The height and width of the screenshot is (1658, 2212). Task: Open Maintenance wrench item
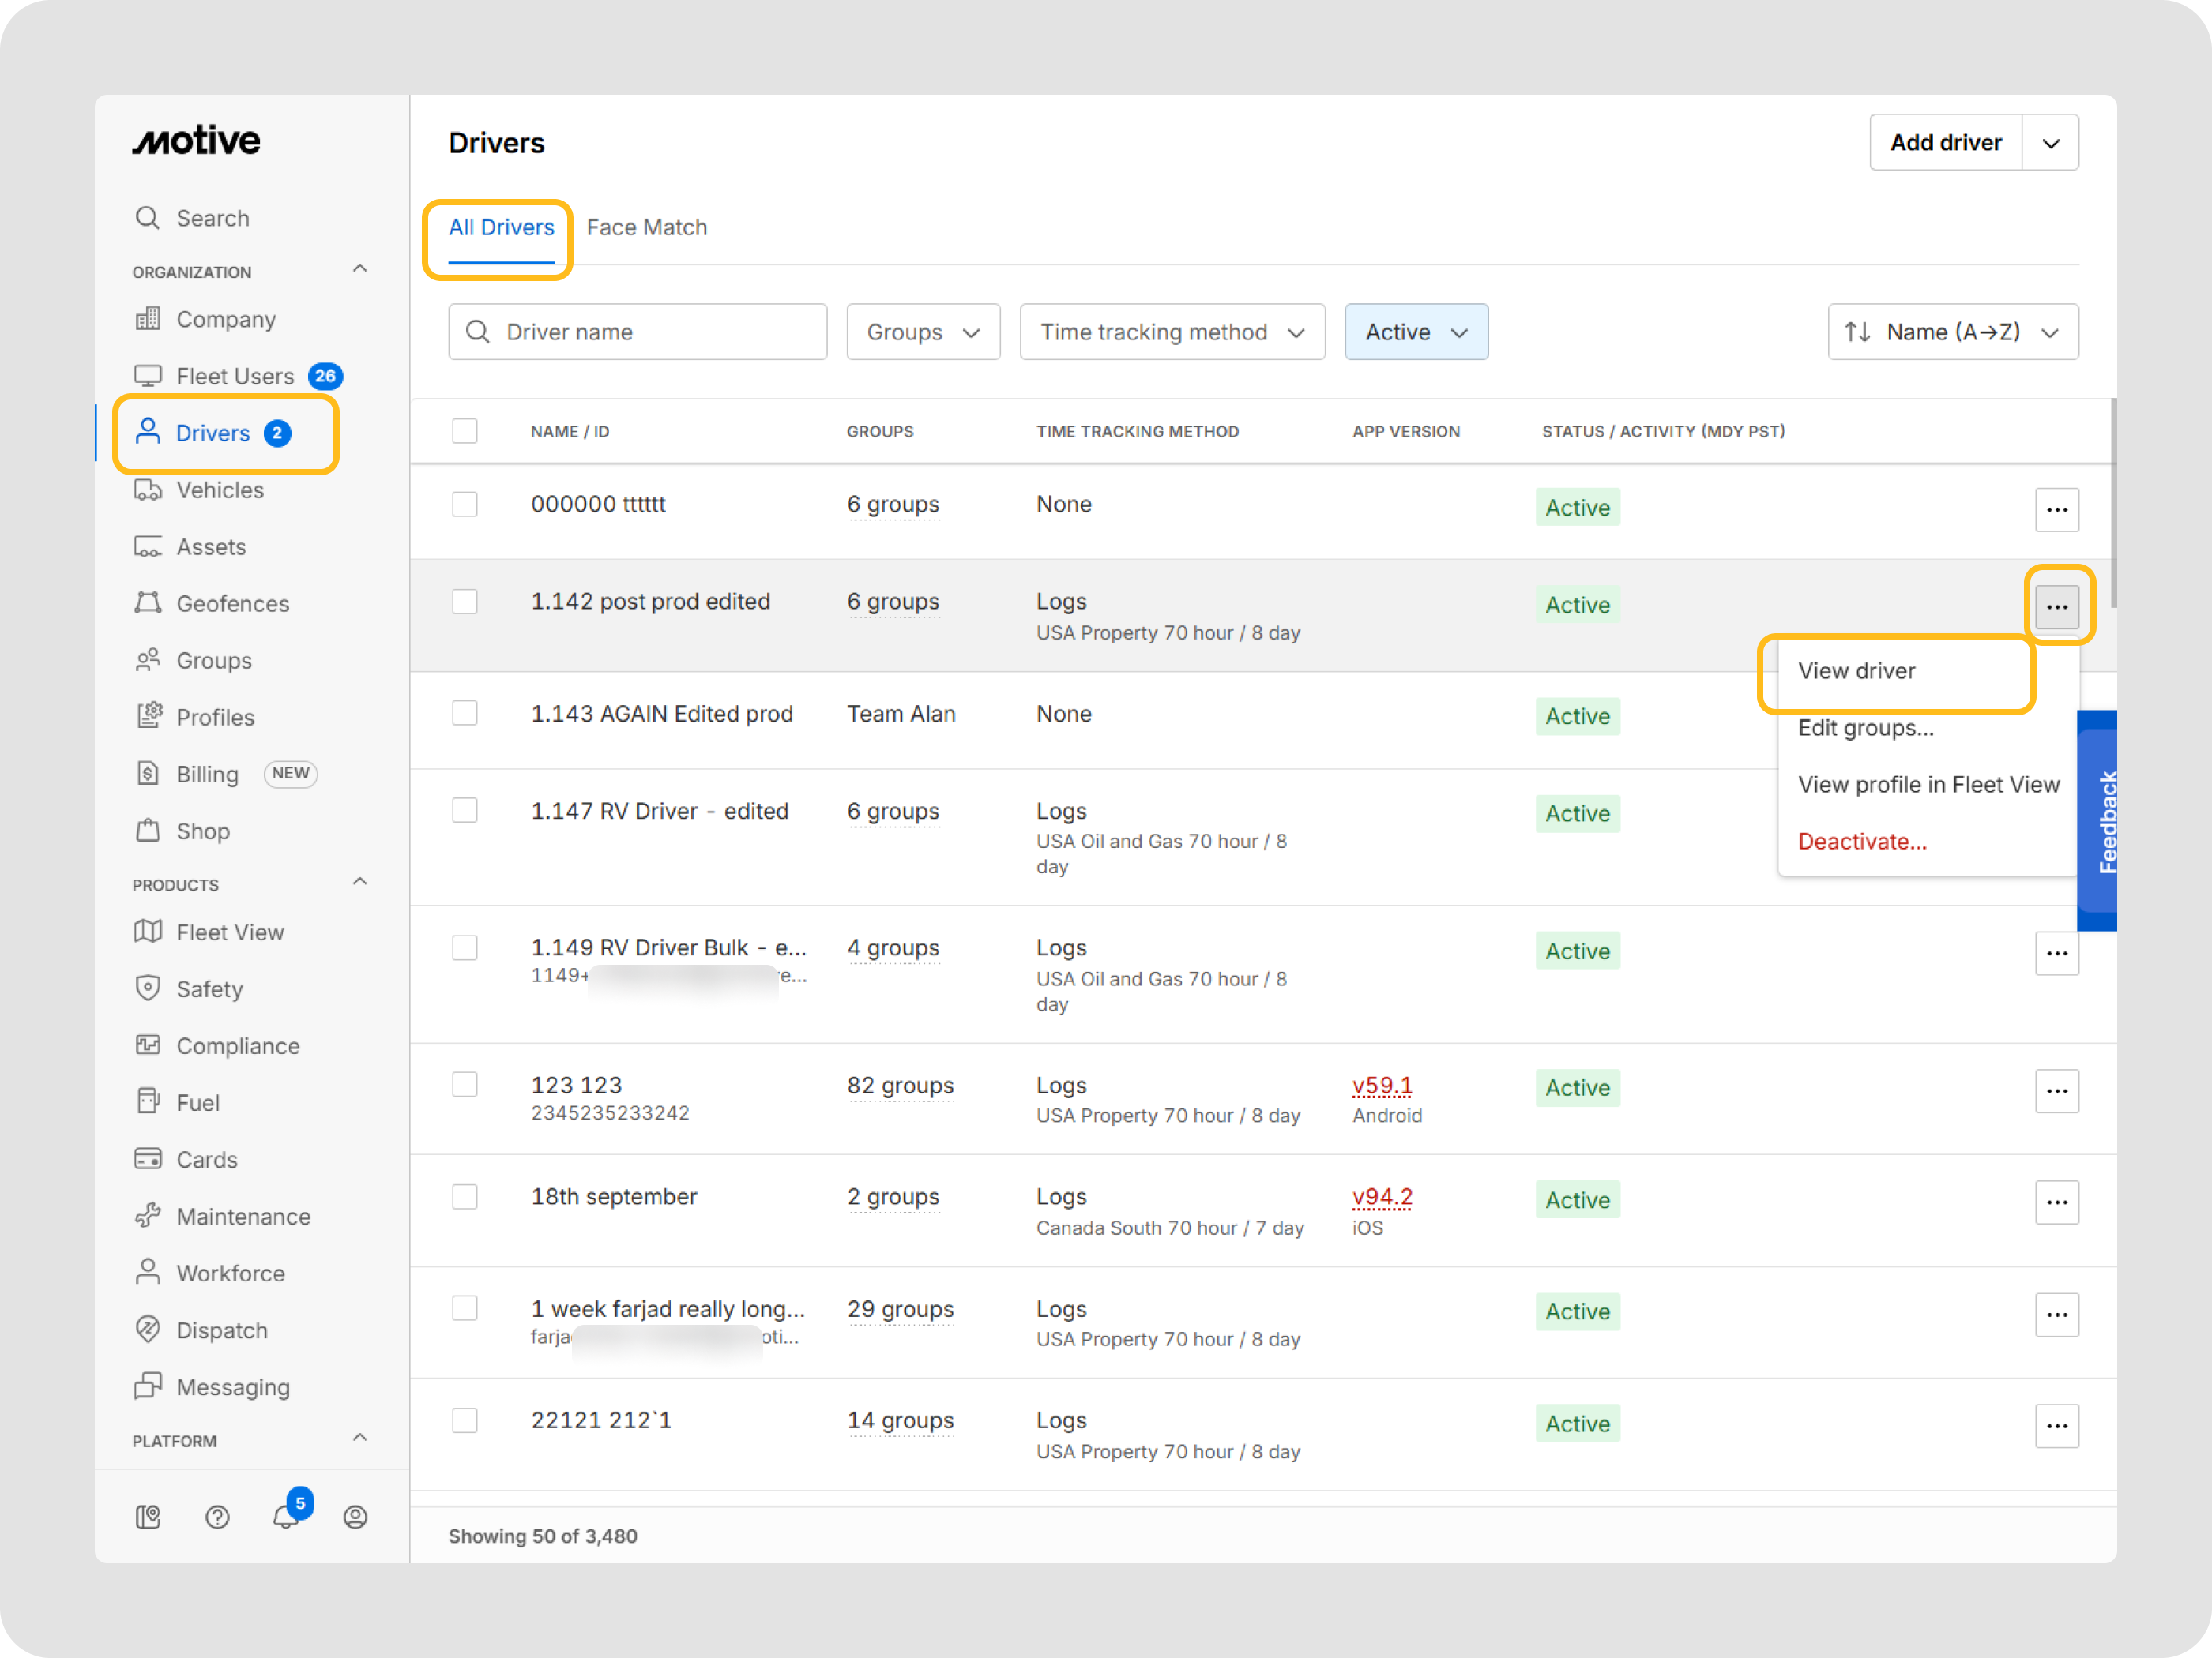[243, 1217]
